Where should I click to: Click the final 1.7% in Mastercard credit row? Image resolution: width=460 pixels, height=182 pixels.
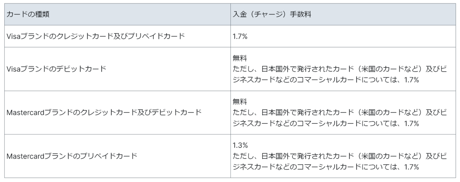[x=410, y=123]
